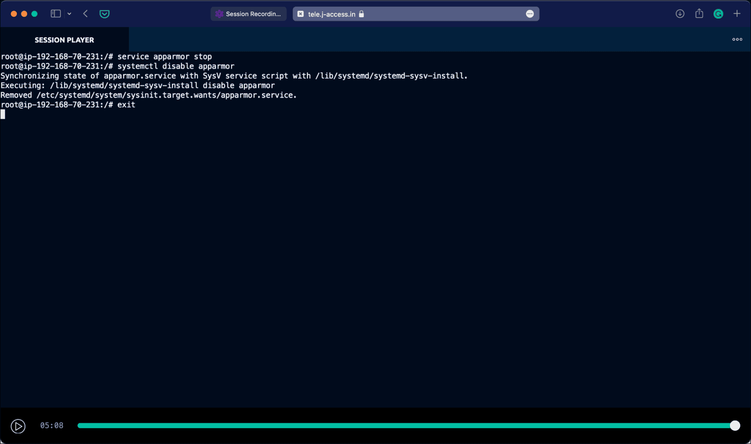Open the address bar ellipsis menu

point(530,14)
